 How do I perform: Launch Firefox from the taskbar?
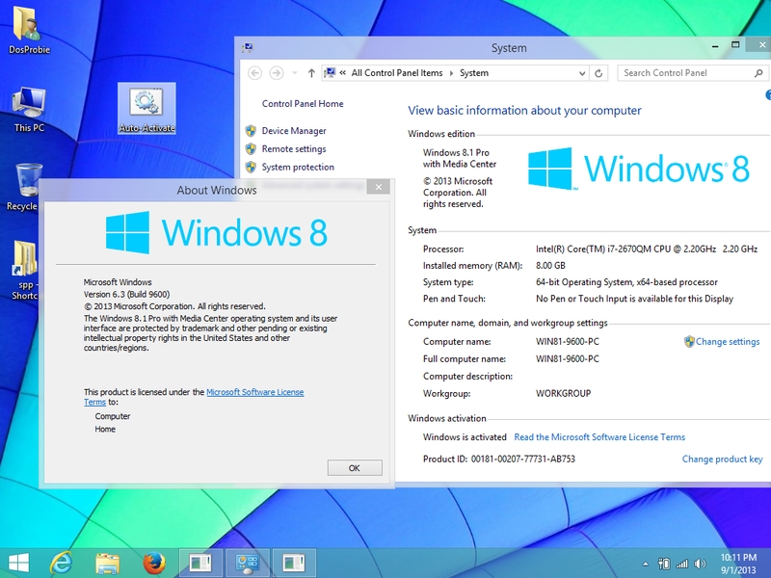154,564
